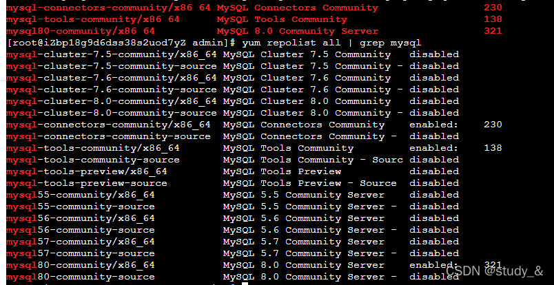Select description "MySQL Tools Community - Sourc"
Viewport: 554px width, 285px height.
[x=313, y=160]
